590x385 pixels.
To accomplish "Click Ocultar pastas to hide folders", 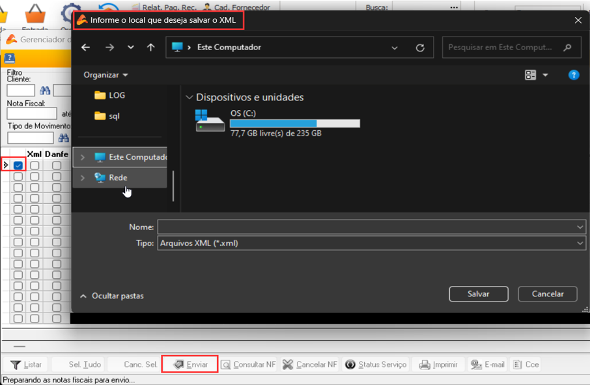I will coord(112,296).
